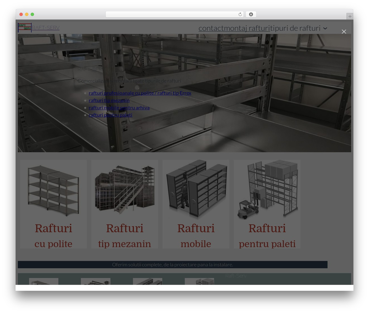Click the RAFT-SERV site title link
This screenshot has height=313, width=369.
point(46,27)
